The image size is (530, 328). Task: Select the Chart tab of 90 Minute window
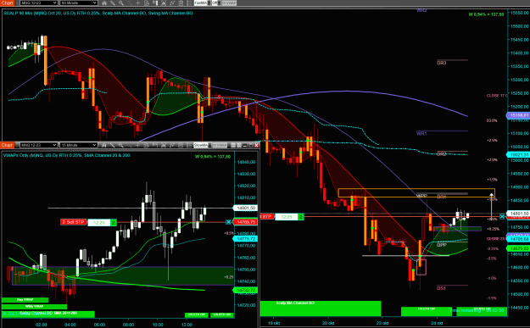(7, 3)
